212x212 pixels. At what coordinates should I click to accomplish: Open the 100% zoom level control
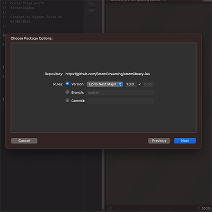[x=206, y=209]
